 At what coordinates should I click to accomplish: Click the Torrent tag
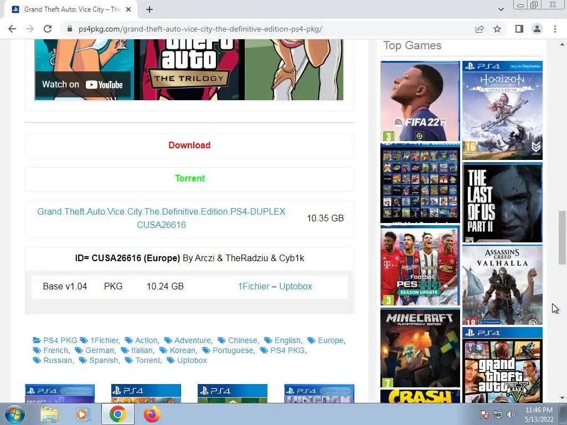click(x=147, y=361)
